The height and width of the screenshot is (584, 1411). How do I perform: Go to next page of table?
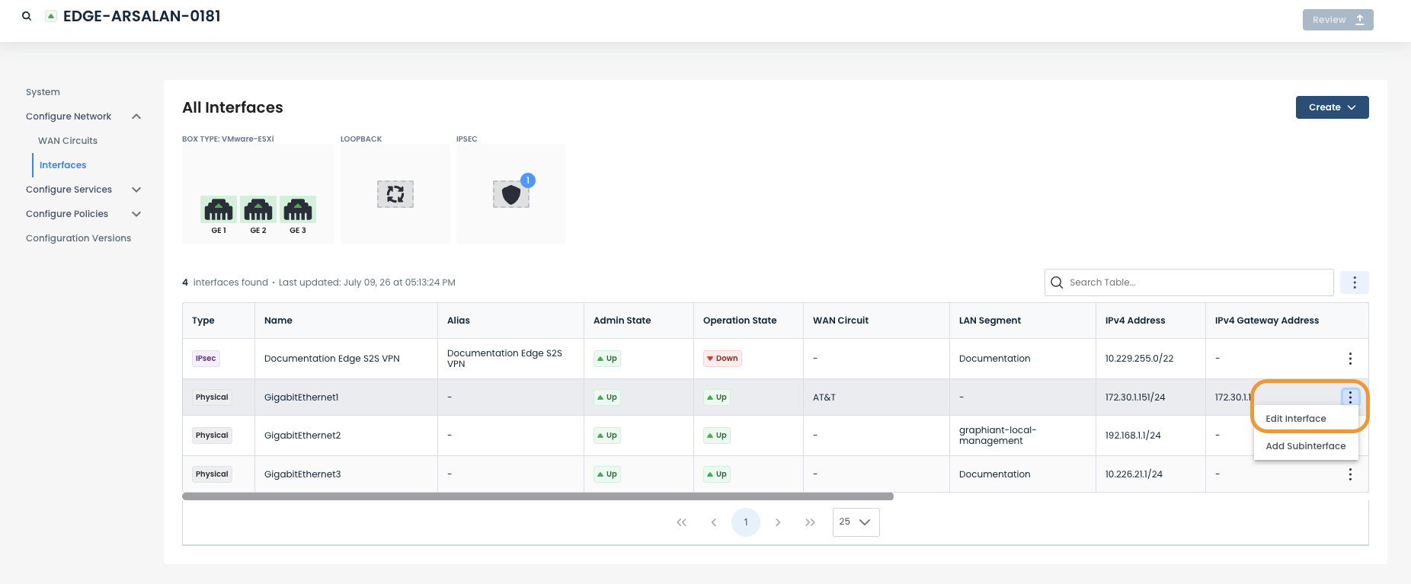click(x=778, y=522)
